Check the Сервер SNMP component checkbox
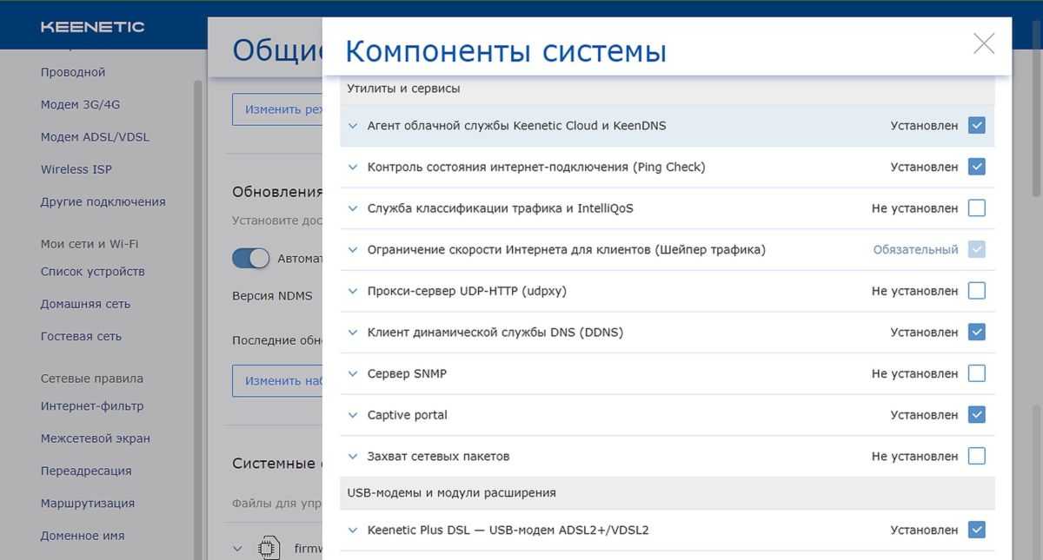1043x560 pixels. click(x=976, y=374)
